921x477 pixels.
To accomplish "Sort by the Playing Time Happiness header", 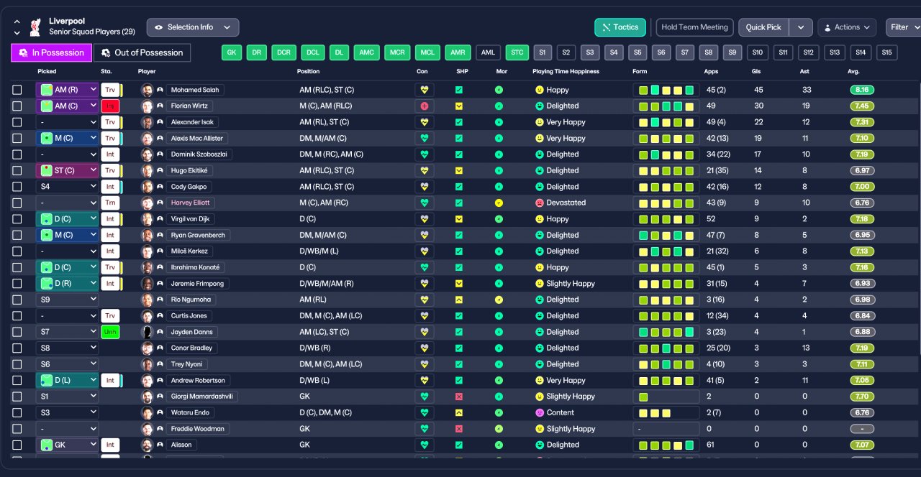I will [x=566, y=71].
